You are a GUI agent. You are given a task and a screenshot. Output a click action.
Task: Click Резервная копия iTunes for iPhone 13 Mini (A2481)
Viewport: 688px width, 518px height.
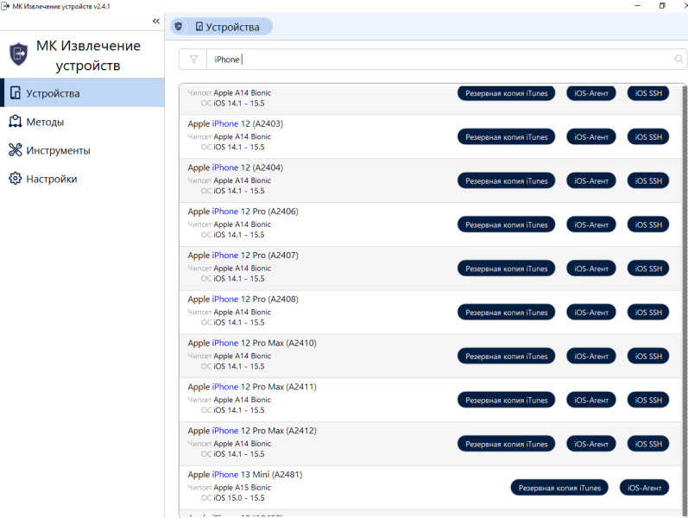(559, 488)
